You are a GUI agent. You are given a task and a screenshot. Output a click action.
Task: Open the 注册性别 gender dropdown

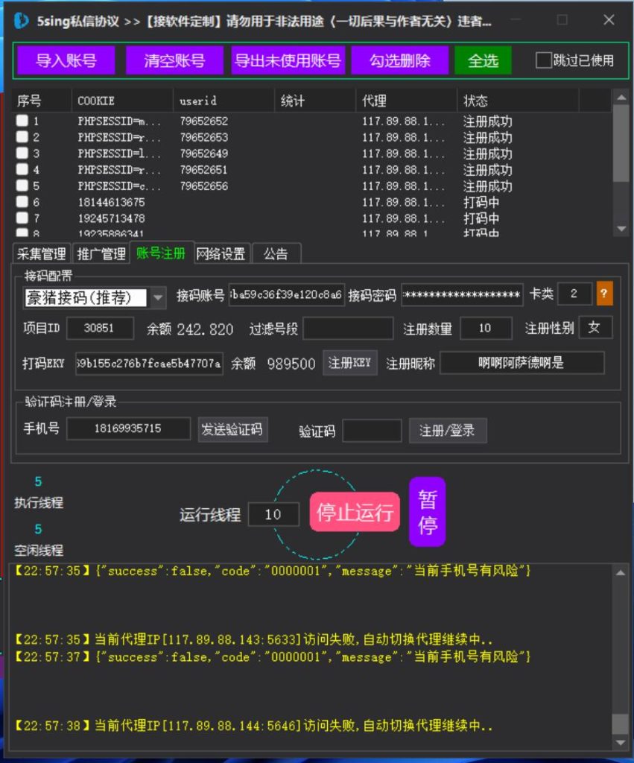[x=595, y=327]
